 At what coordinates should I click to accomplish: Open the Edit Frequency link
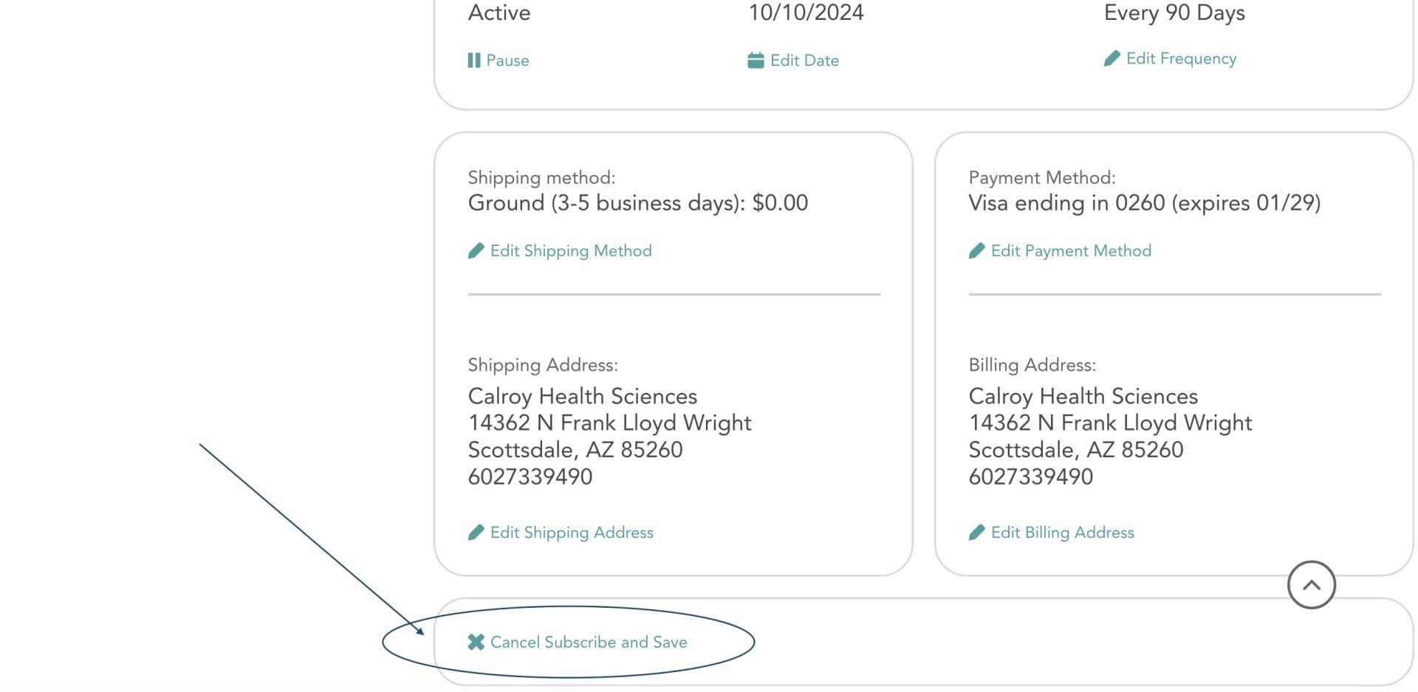1181,58
